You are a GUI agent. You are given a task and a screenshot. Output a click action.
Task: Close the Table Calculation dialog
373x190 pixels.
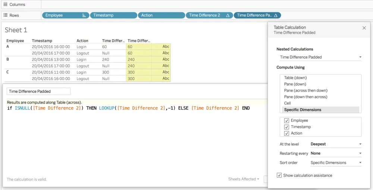tap(364, 28)
